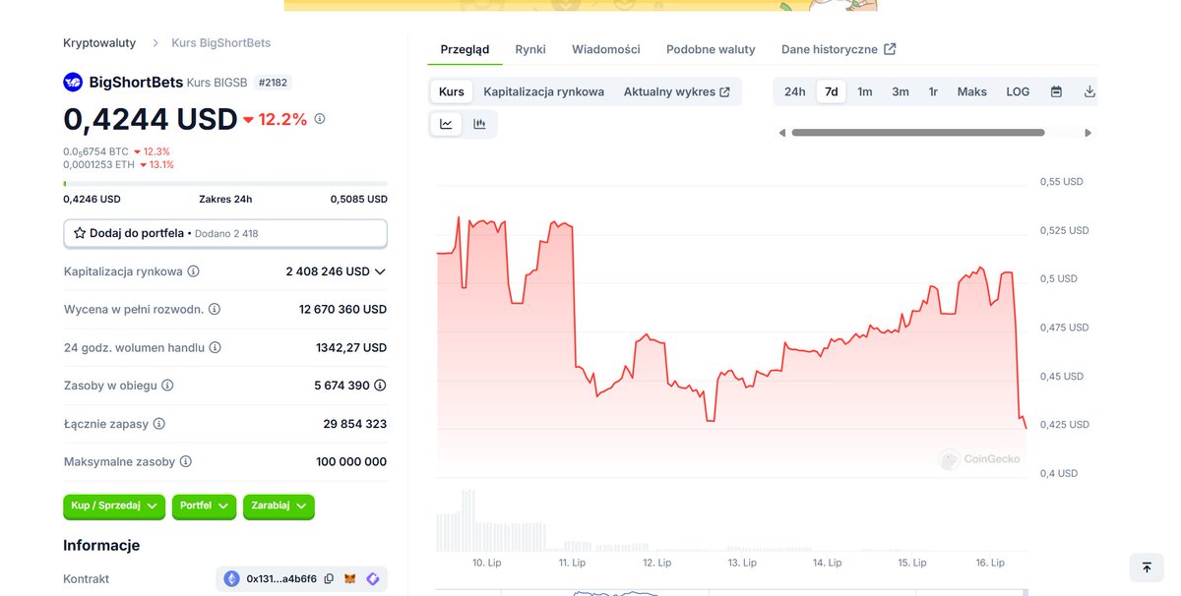This screenshot has width=1181, height=596.
Task: Click the scroll-to-top arrow button
Action: 1147,567
